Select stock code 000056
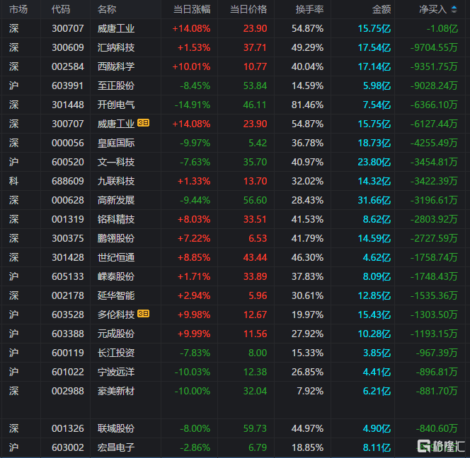Viewport: 470px width, 458px height. tap(68, 143)
